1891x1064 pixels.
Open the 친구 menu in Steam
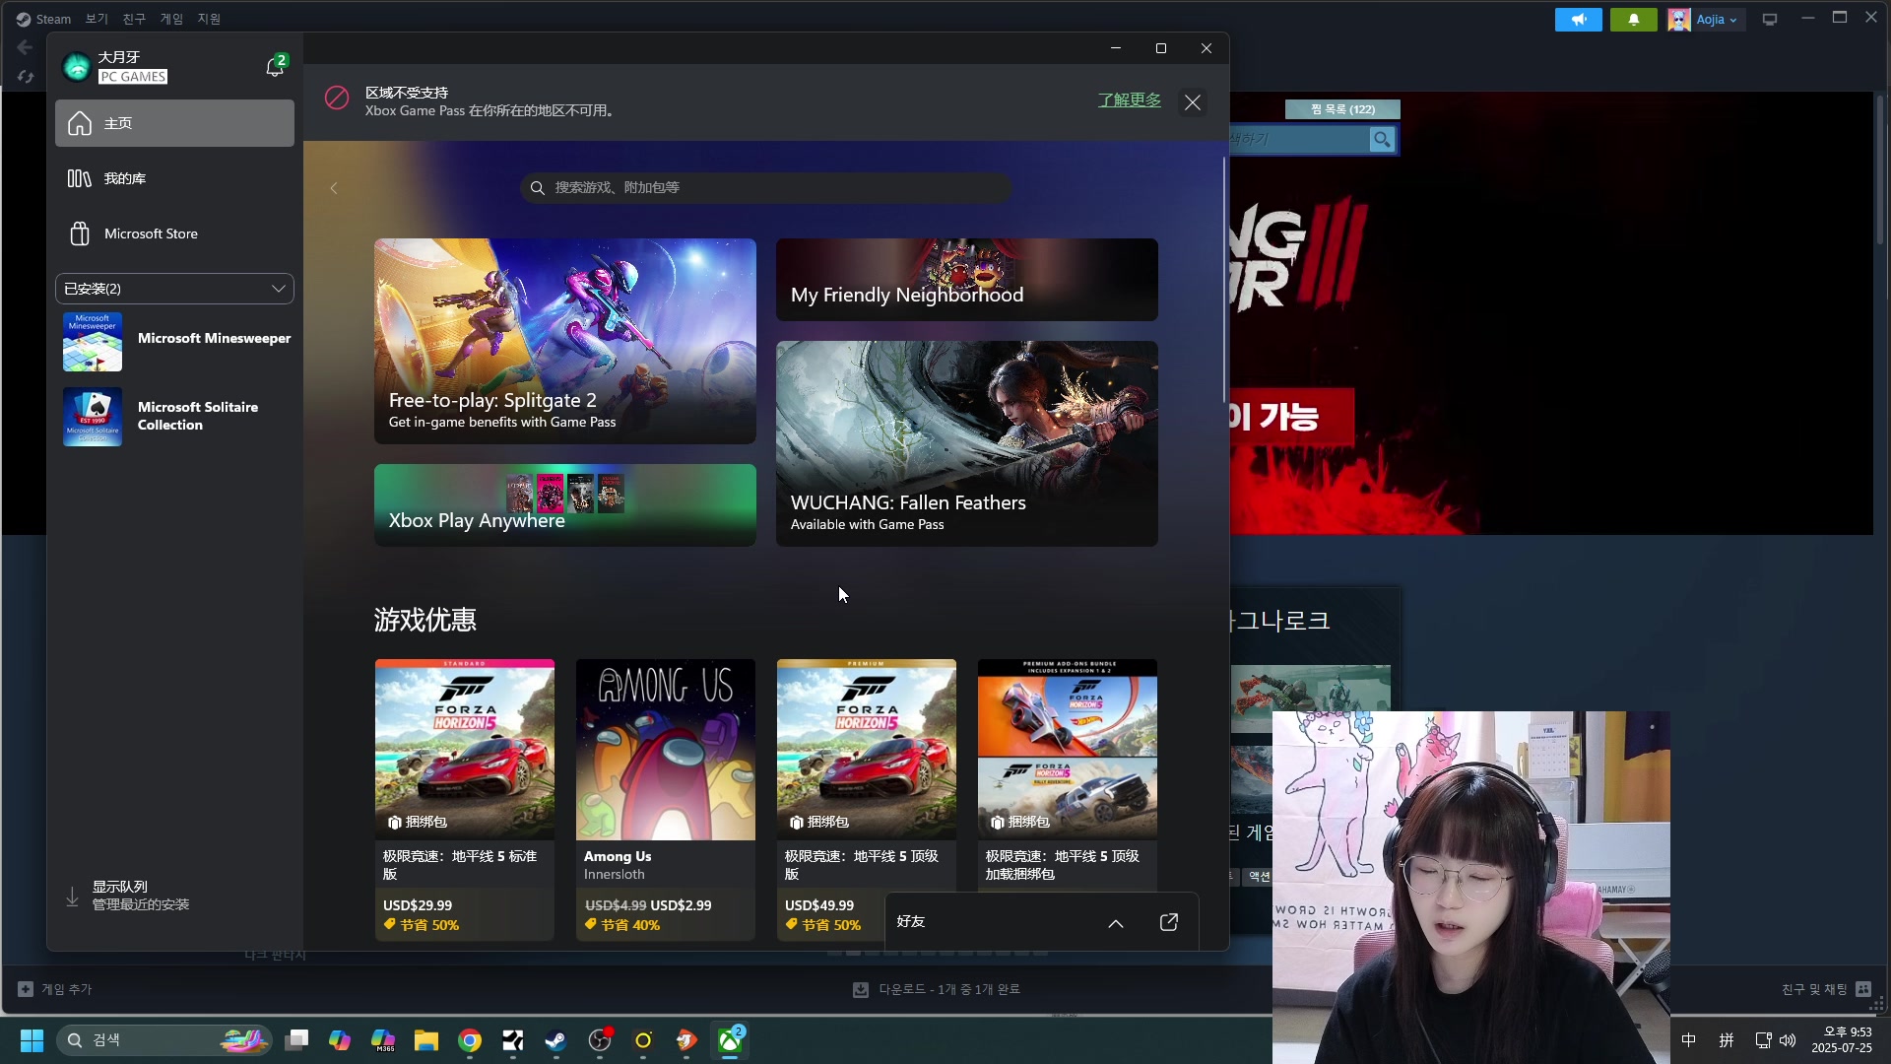click(x=134, y=19)
